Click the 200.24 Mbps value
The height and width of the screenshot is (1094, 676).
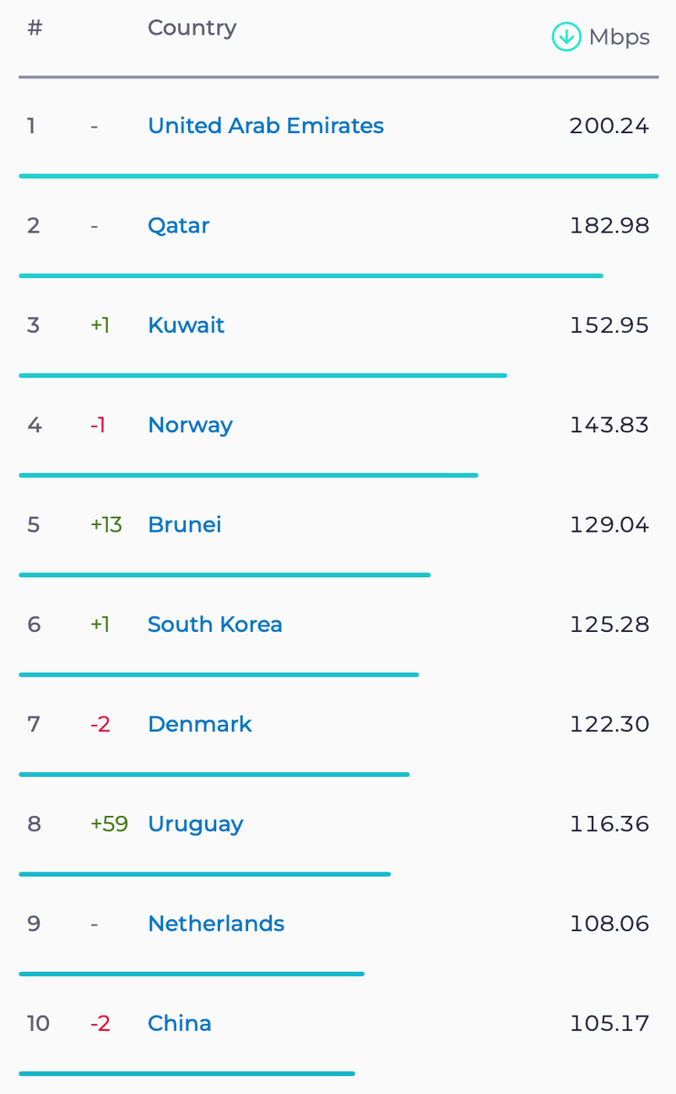tap(609, 125)
